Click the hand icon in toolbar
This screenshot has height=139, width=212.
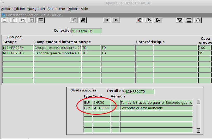tap(198, 20)
